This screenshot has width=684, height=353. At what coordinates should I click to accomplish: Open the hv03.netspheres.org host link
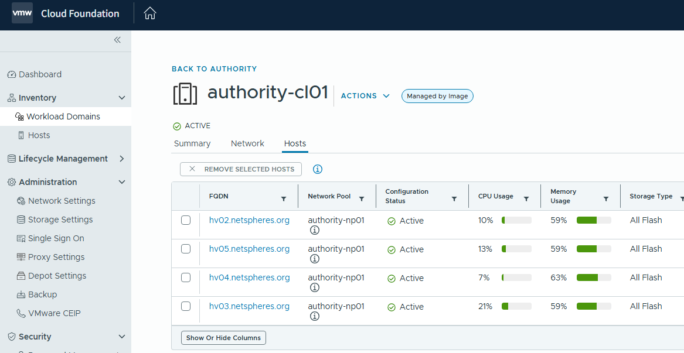point(249,306)
